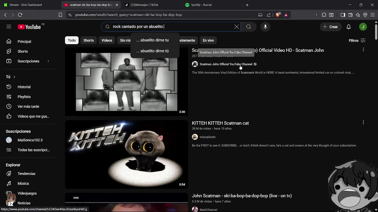Open Música in Explorar
378x212 pixels.
pyautogui.click(x=28, y=183)
